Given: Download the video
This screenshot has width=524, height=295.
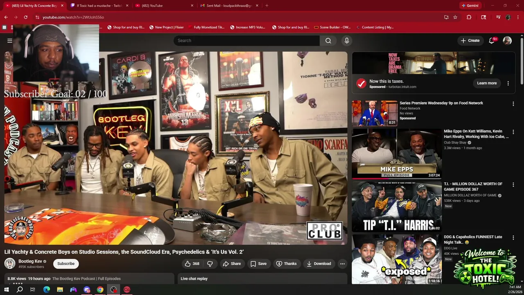Looking at the screenshot, I should 318,263.
